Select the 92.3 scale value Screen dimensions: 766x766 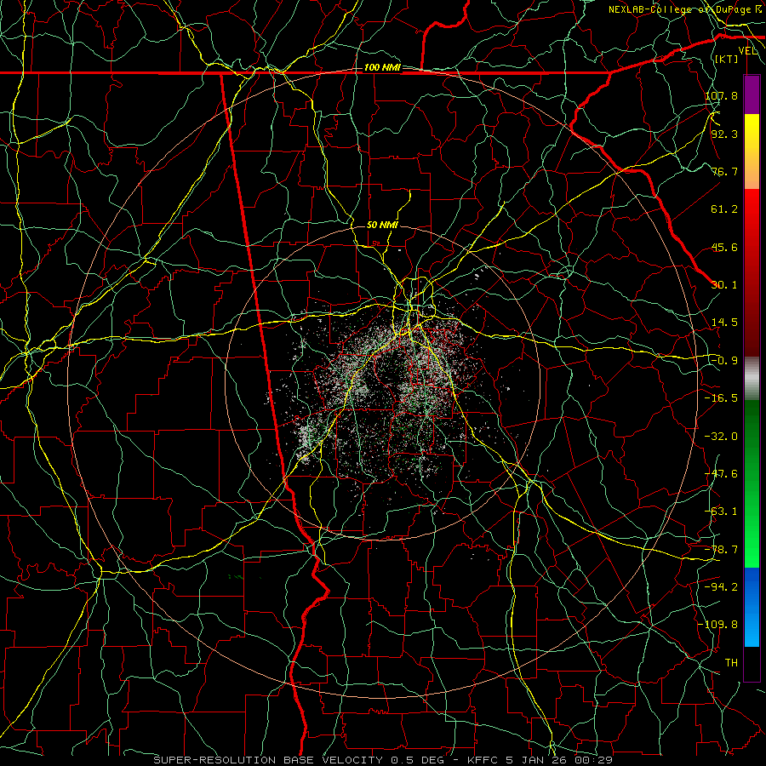[724, 134]
